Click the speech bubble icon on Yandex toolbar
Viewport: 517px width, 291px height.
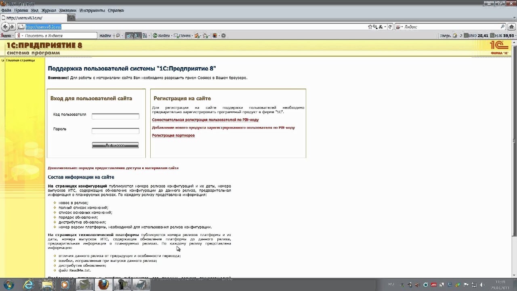click(118, 36)
